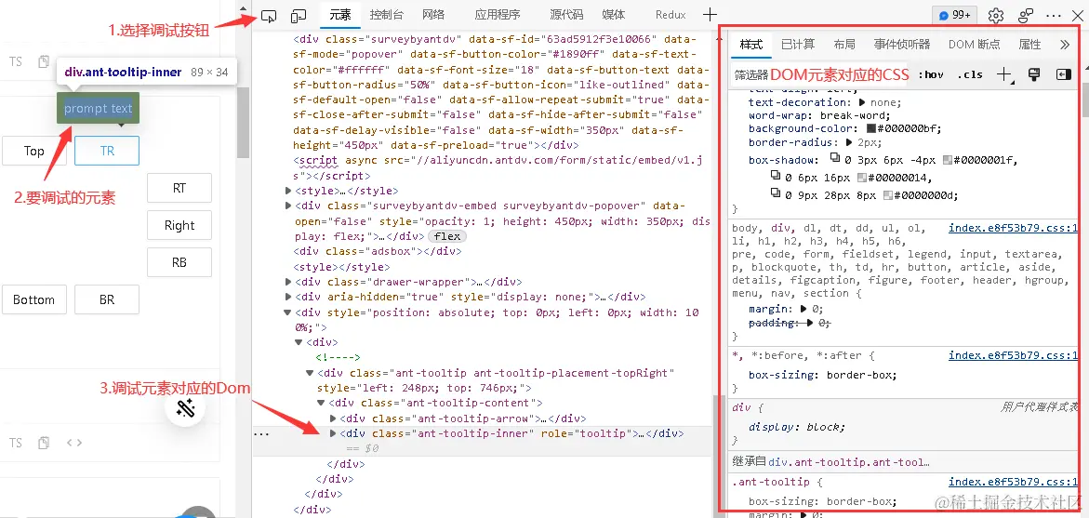The image size is (1089, 518).
Task: Expand the ant-tooltip-inner div
Action: pos(333,433)
